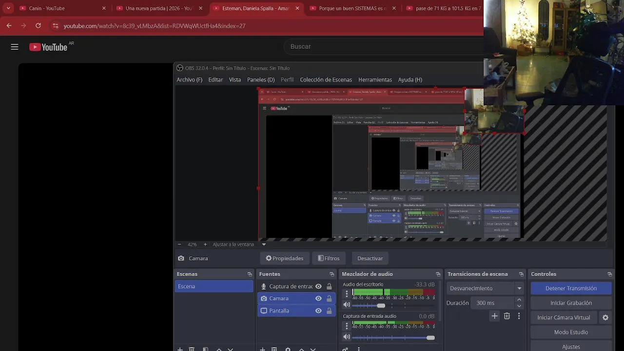The width and height of the screenshot is (624, 351).
Task: Close the 'Esteman, Daniela Spalla' tab
Action: point(297,8)
